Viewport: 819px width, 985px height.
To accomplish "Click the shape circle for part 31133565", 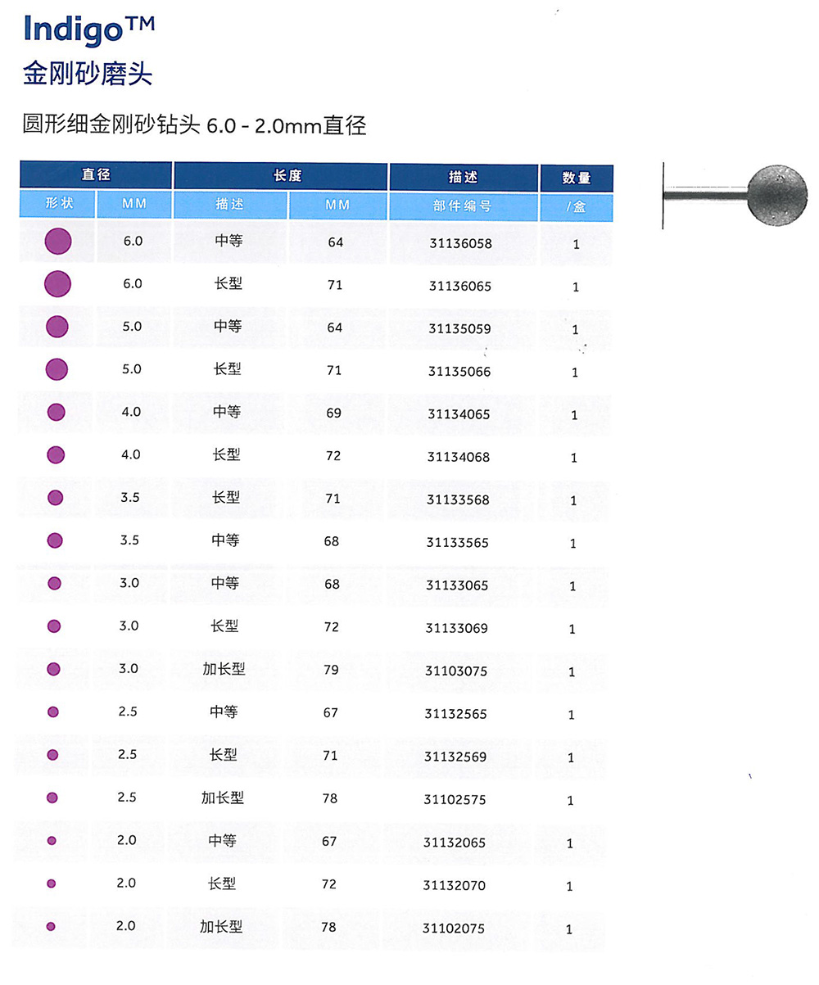I will click(55, 540).
